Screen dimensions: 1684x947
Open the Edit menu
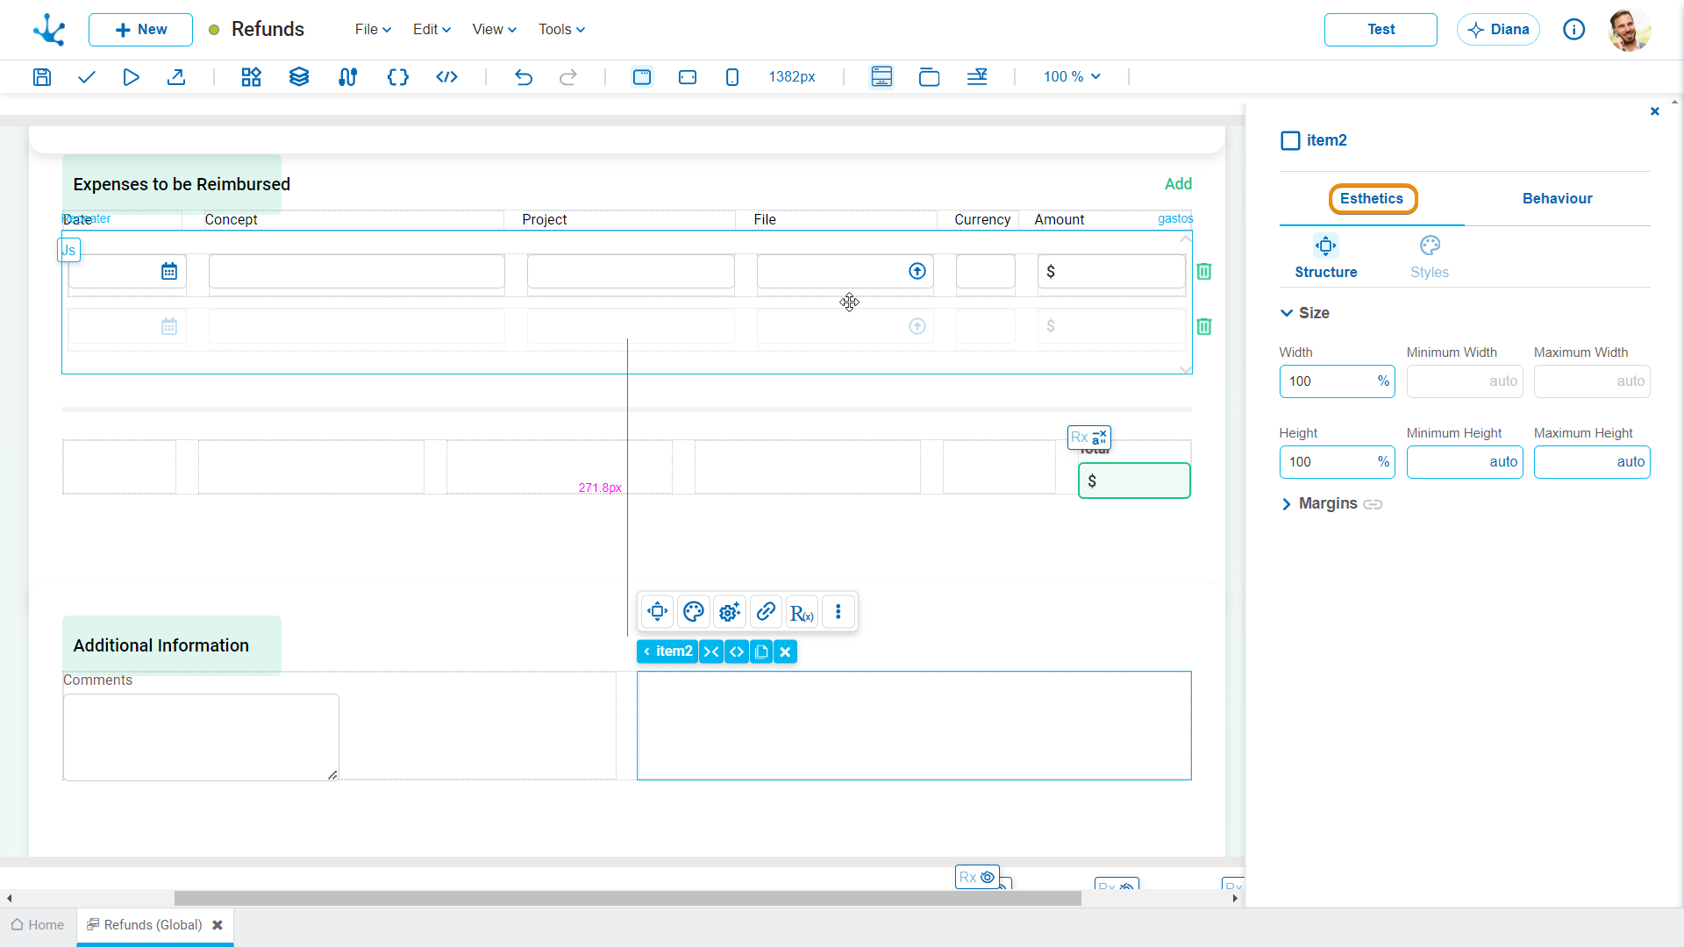pos(432,30)
